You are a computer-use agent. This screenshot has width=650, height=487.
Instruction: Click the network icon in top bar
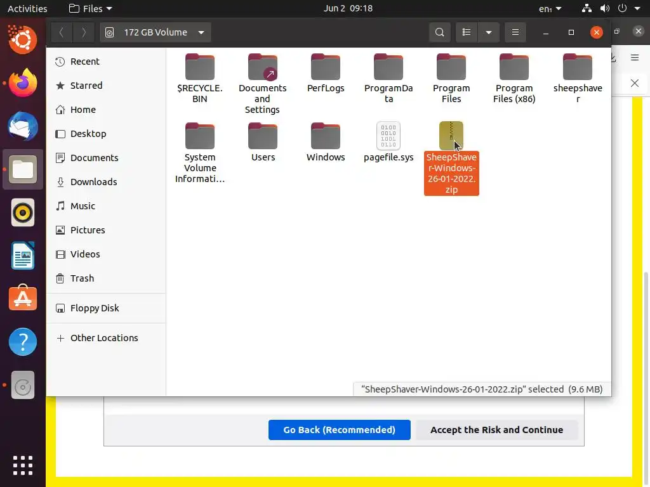[587, 8]
